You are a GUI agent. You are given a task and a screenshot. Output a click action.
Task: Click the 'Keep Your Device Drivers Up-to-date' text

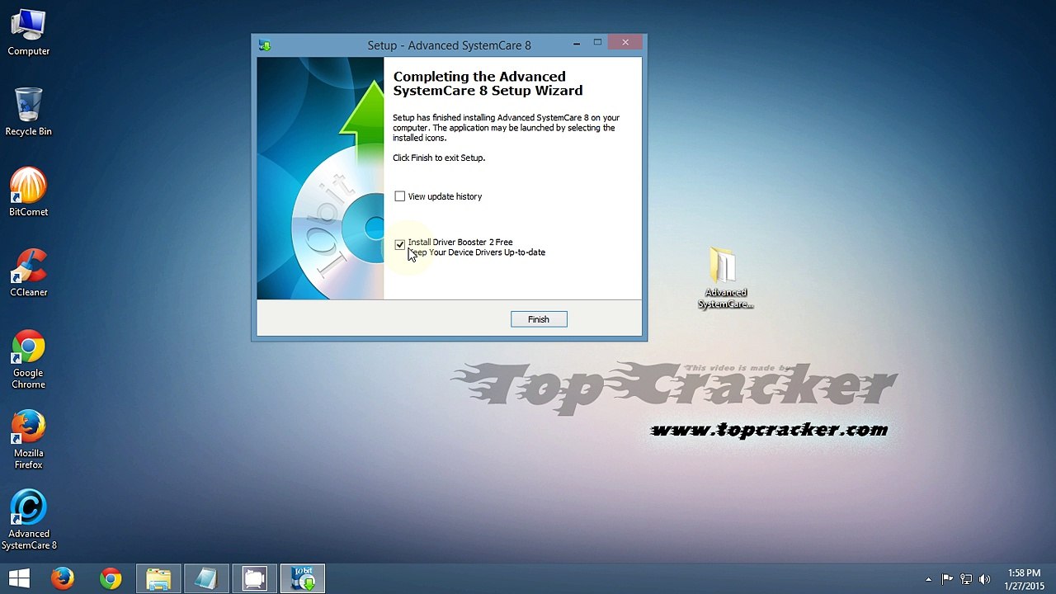point(477,252)
